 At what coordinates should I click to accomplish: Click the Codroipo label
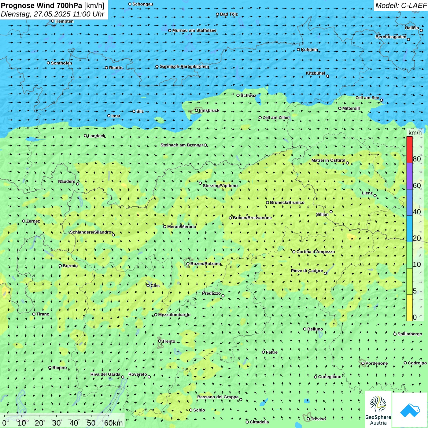point(417,363)
